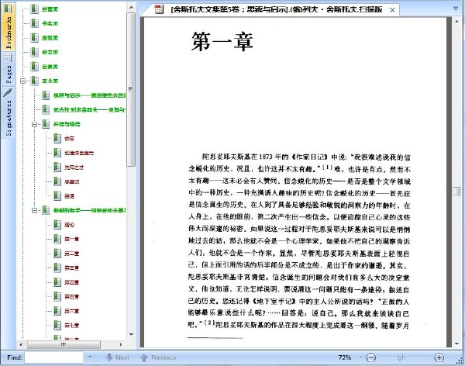This screenshot has width=465, height=366.
Task: Close the 舍斯托夫文集 document tab
Action: click(392, 10)
